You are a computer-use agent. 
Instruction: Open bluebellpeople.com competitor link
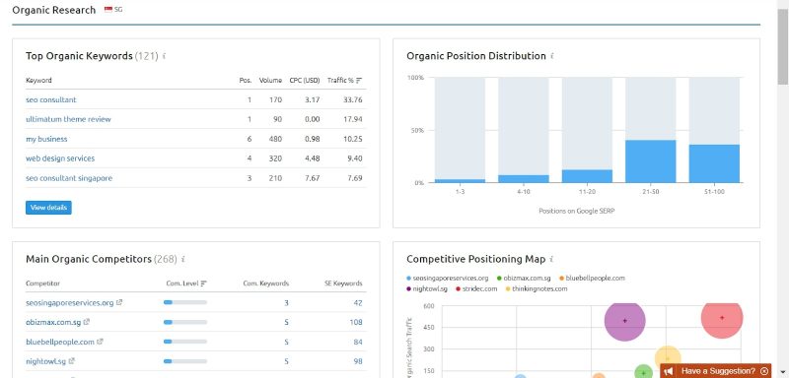coord(60,342)
